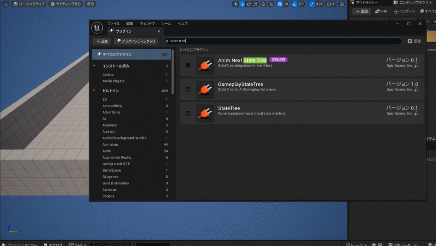
Task: Activate the translate (move) gizmo tool
Action: 242,4
